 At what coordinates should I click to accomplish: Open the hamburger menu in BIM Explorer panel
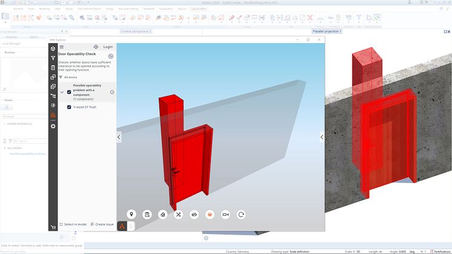[62, 47]
